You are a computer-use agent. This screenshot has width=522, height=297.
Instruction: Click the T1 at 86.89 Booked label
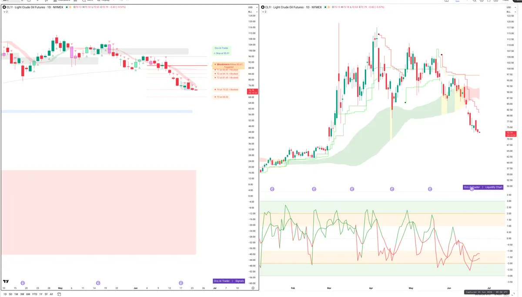coord(227,70)
